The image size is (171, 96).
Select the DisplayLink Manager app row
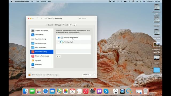click(73, 38)
